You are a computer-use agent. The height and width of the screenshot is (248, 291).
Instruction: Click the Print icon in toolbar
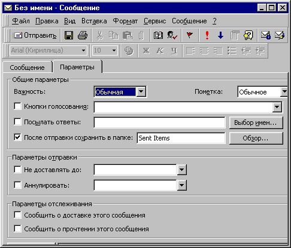click(83, 35)
